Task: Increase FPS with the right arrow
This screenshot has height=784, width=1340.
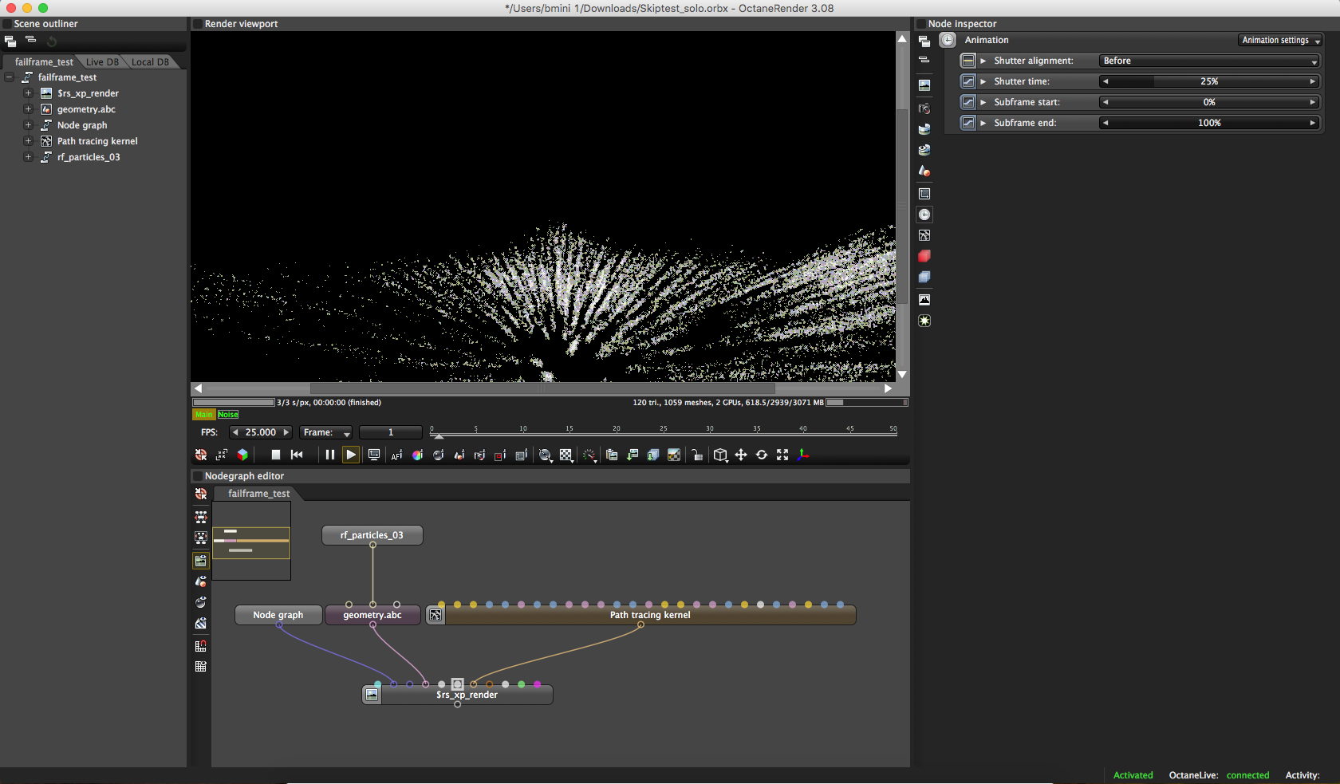Action: tap(286, 432)
